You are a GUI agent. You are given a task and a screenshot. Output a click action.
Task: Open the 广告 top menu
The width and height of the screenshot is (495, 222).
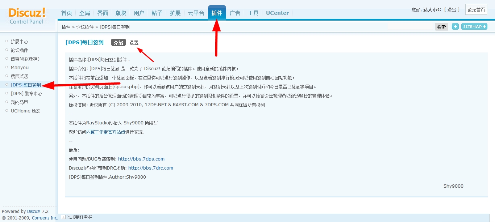point(235,13)
